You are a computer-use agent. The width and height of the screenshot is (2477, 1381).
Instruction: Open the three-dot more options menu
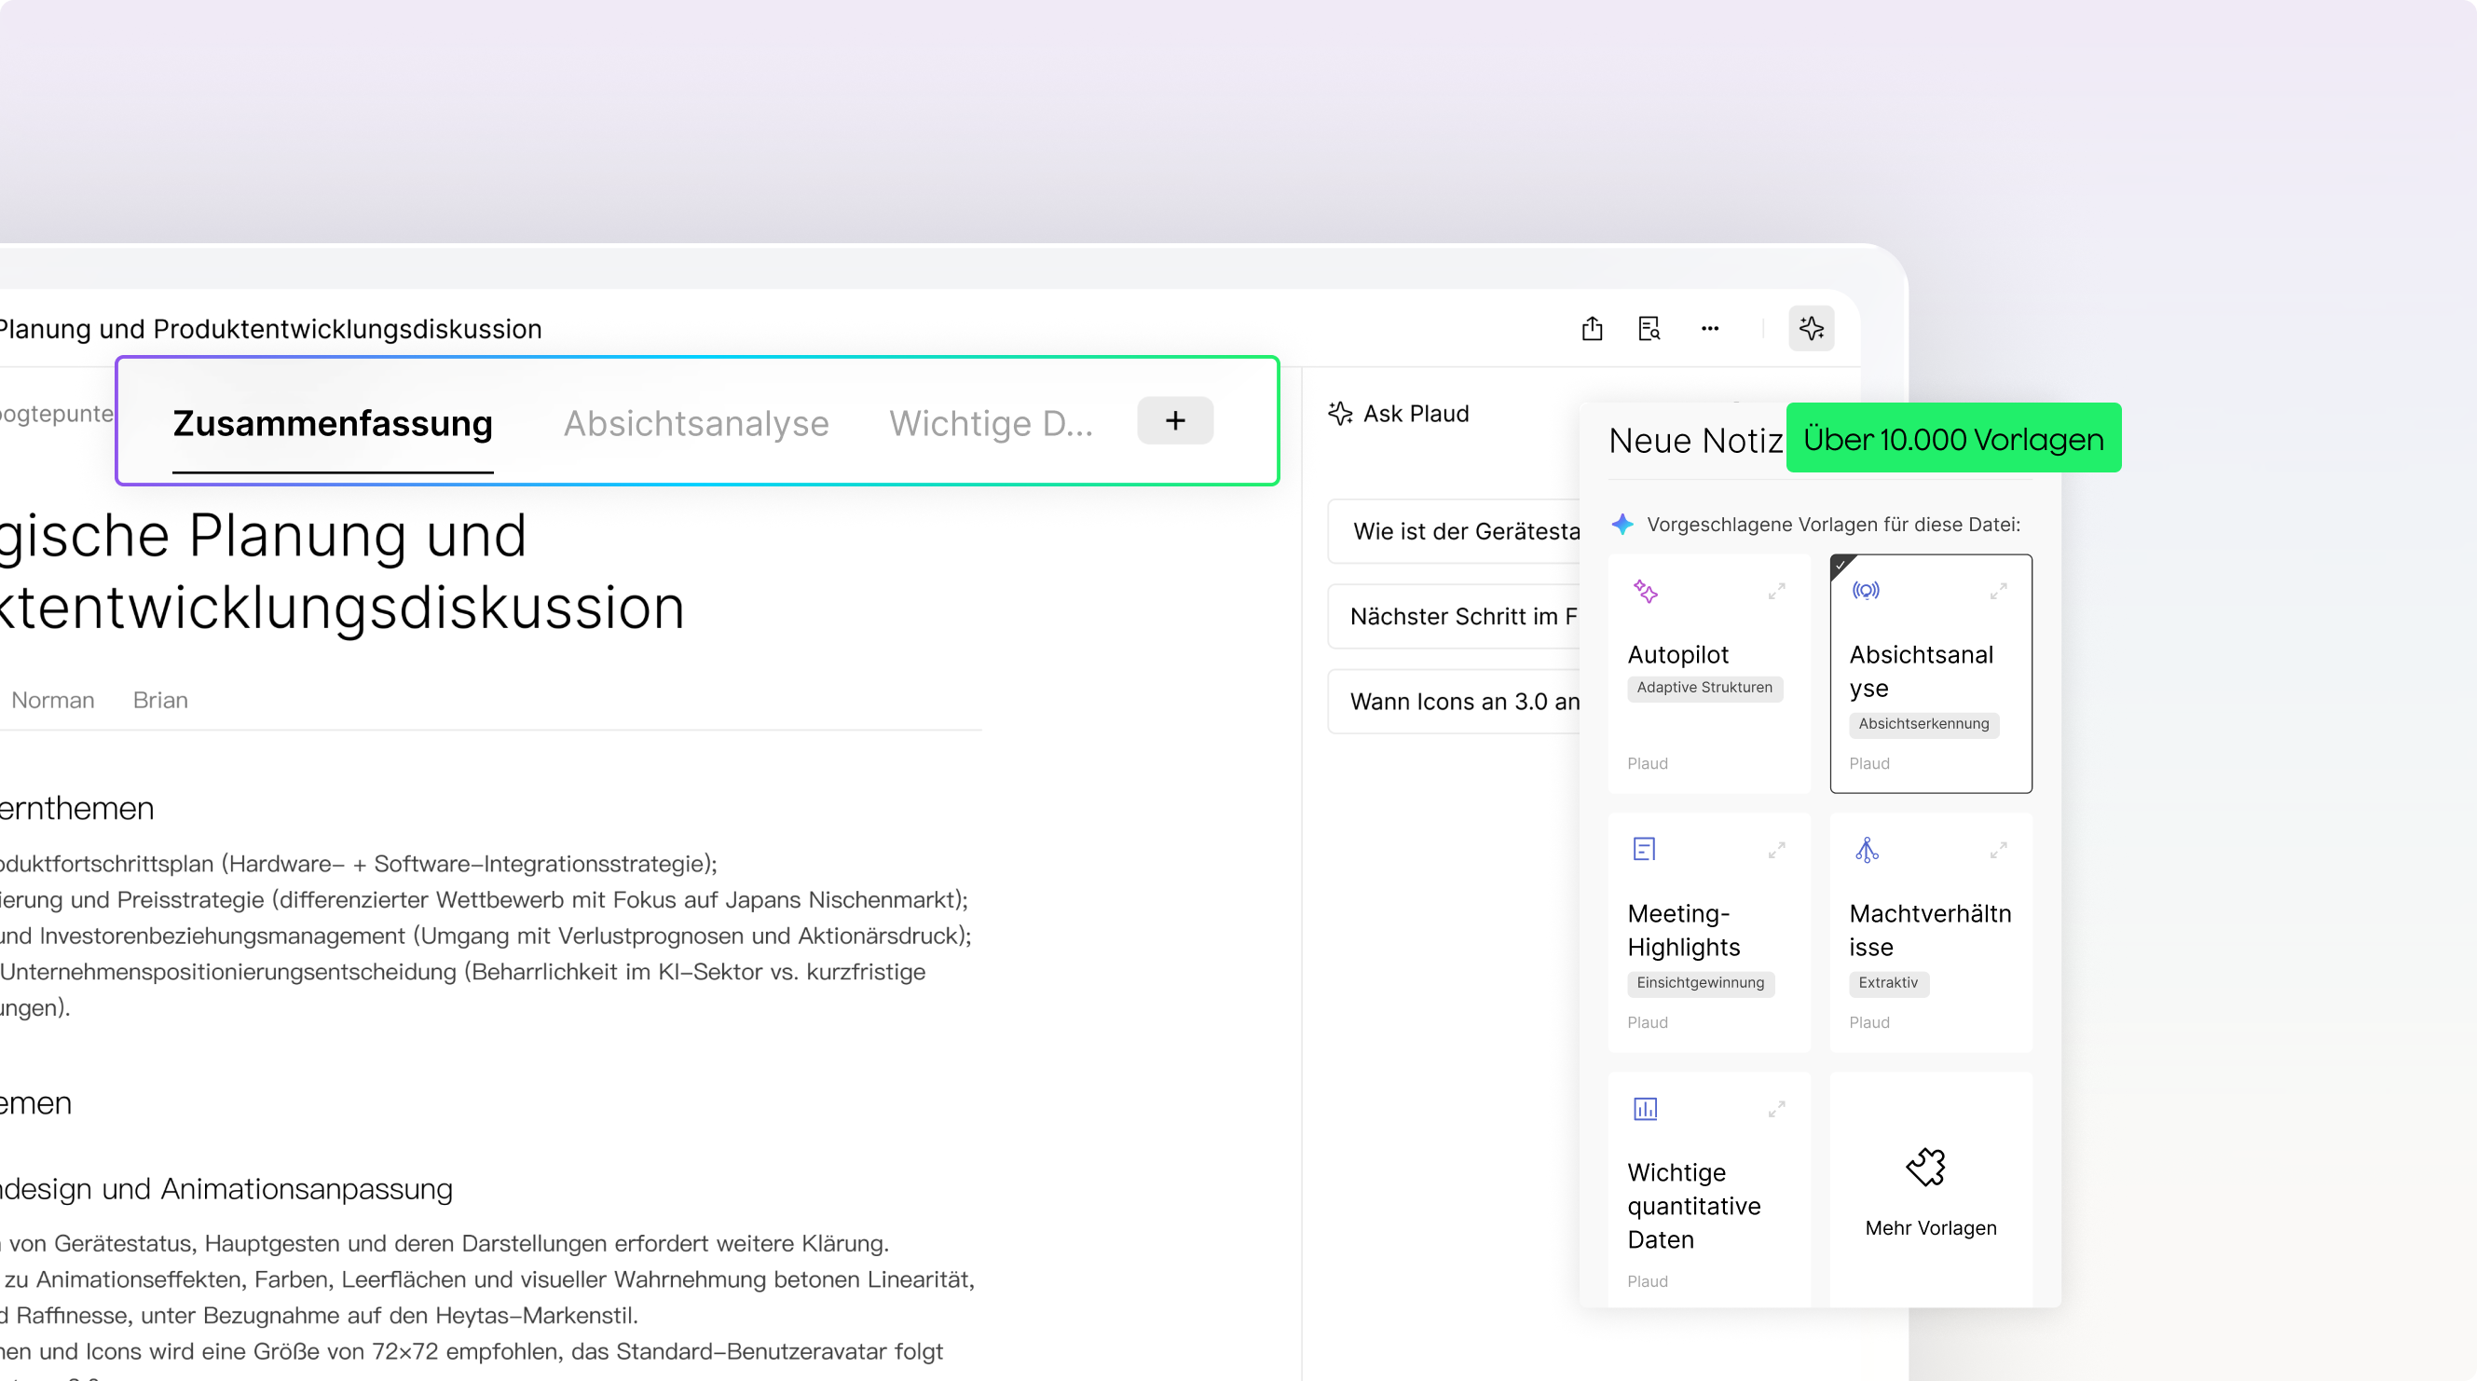point(1710,329)
